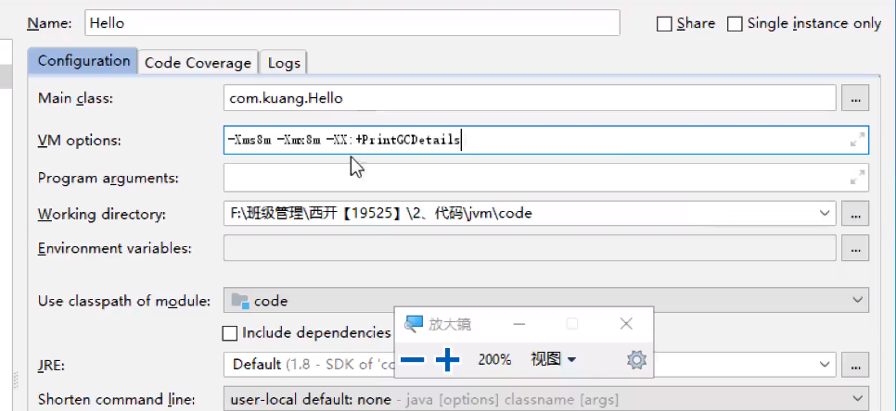This screenshot has height=411, width=896.
Task: Expand the VM options field
Action: [x=857, y=140]
